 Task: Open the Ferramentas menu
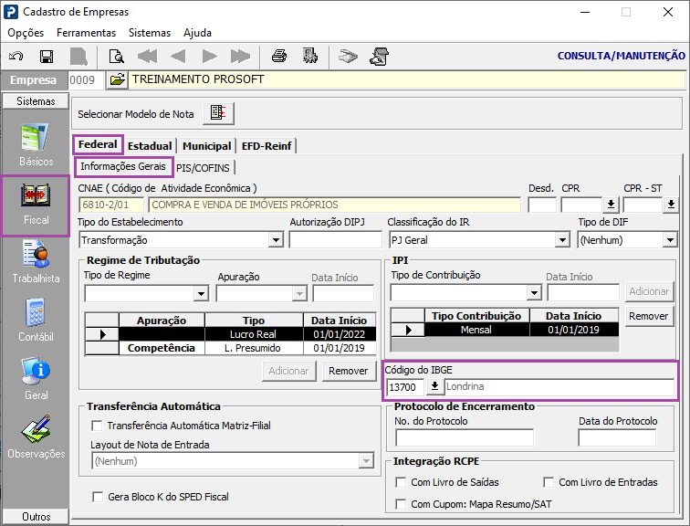point(86,33)
